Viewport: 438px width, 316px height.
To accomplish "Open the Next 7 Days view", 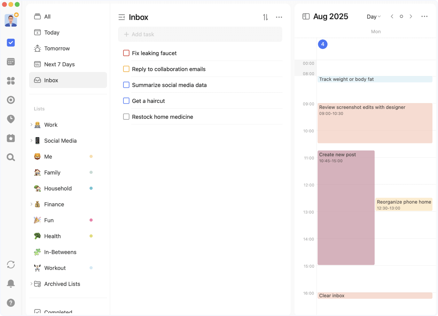I will click(x=59, y=64).
